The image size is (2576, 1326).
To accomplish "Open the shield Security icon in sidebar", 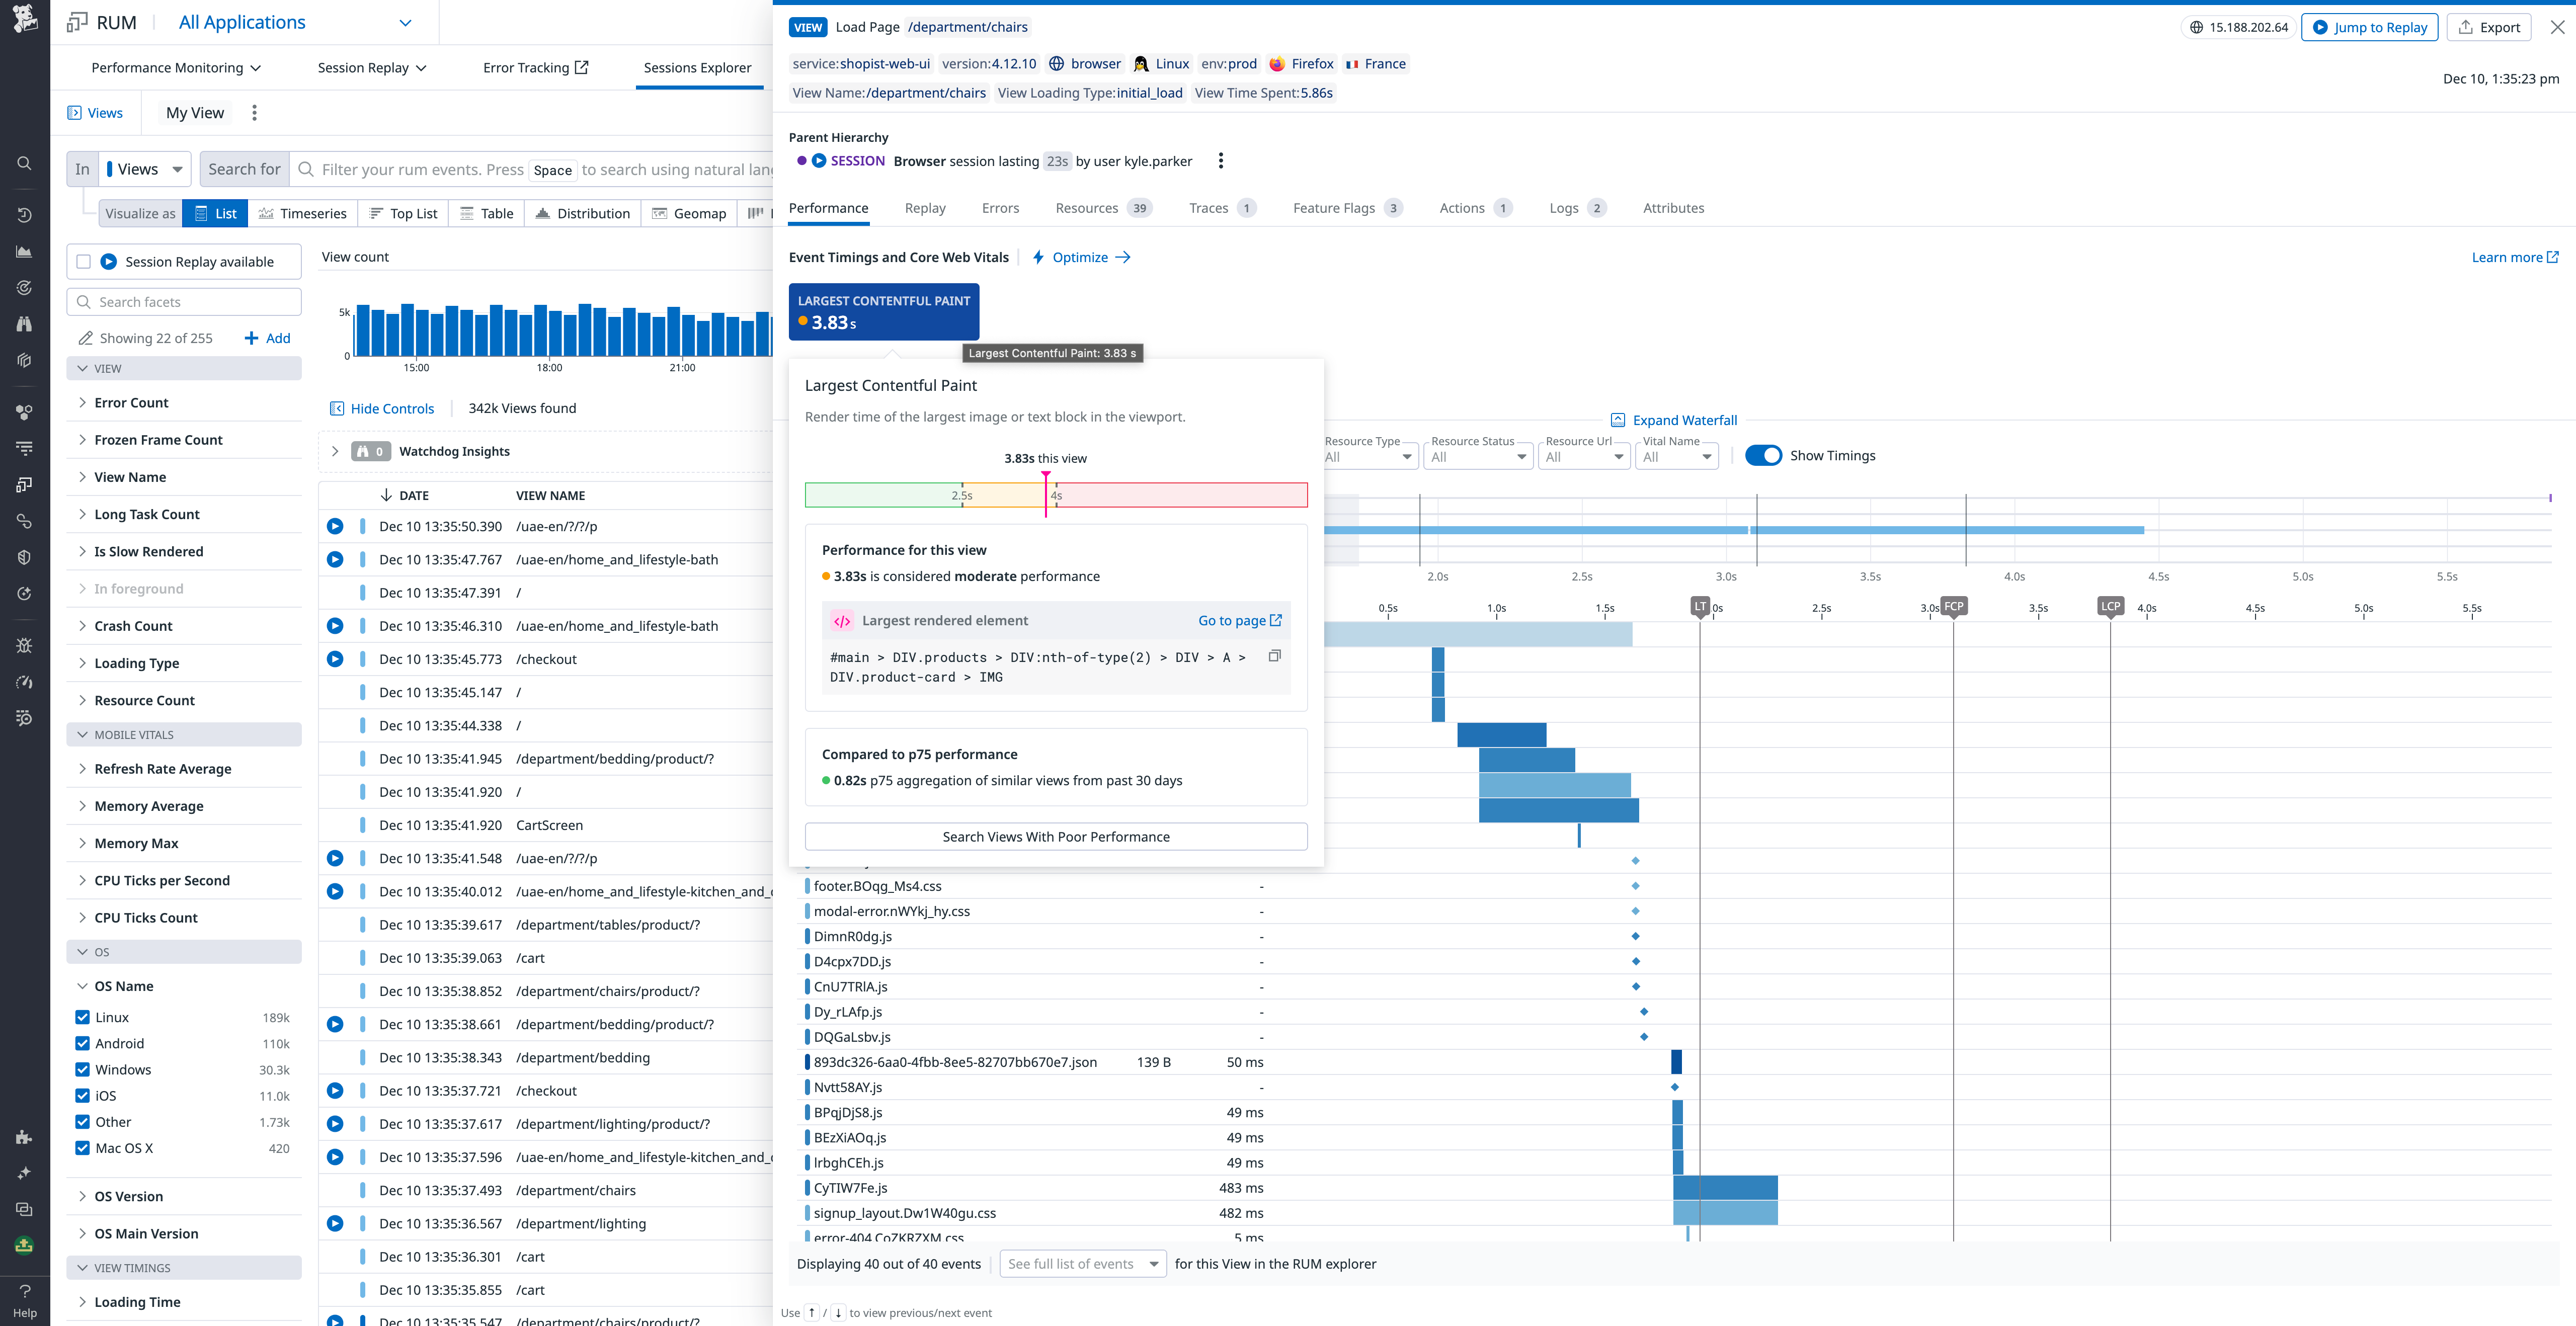I will point(24,557).
